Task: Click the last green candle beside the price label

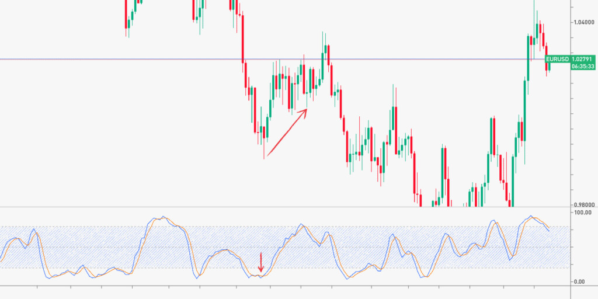Action: click(x=550, y=67)
